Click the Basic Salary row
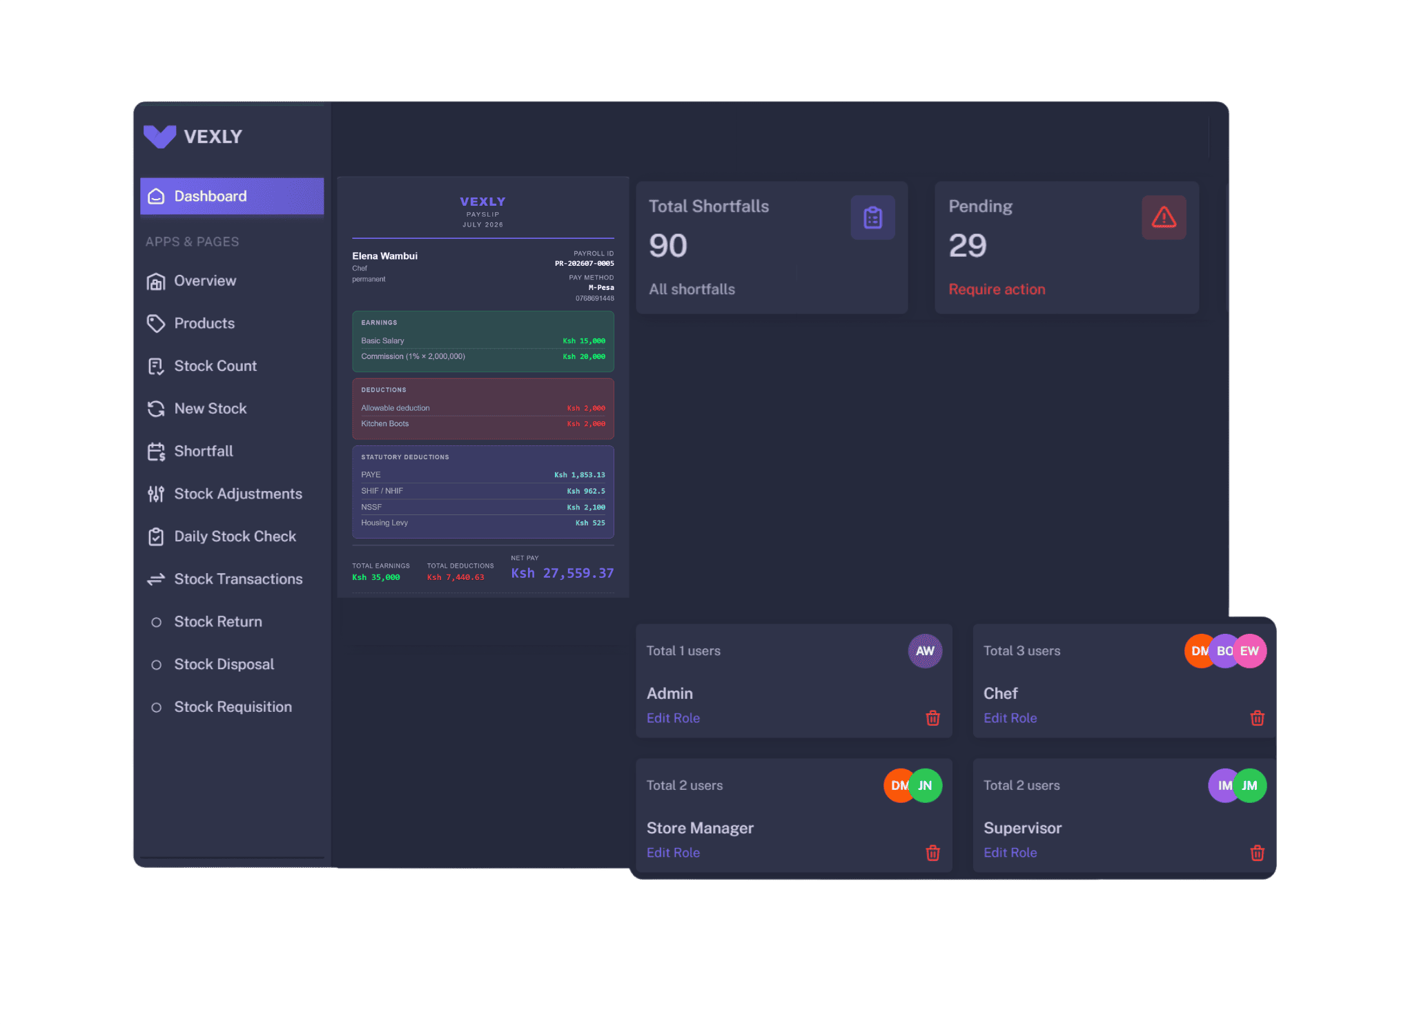 482,341
